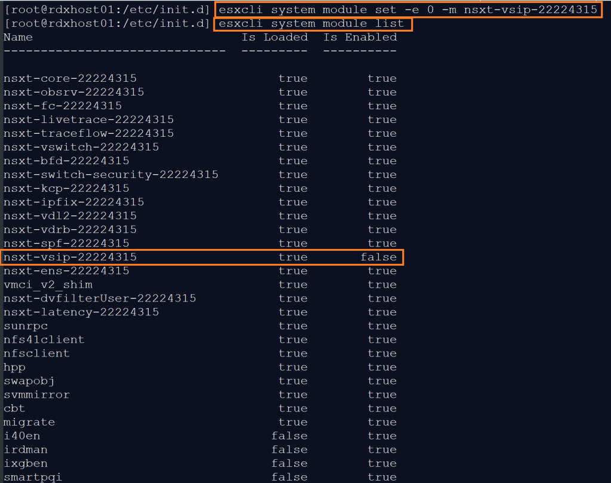
Task: Click the esxcli system module list command
Action: [x=311, y=24]
